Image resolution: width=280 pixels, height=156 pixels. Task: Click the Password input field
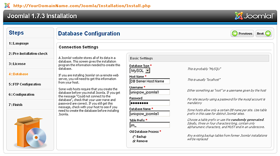[150, 103]
